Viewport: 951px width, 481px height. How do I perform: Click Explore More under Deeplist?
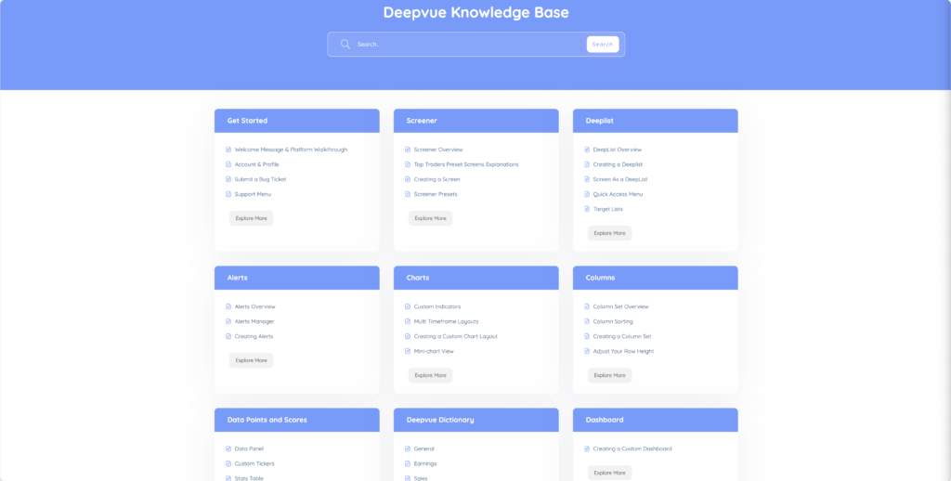point(609,233)
